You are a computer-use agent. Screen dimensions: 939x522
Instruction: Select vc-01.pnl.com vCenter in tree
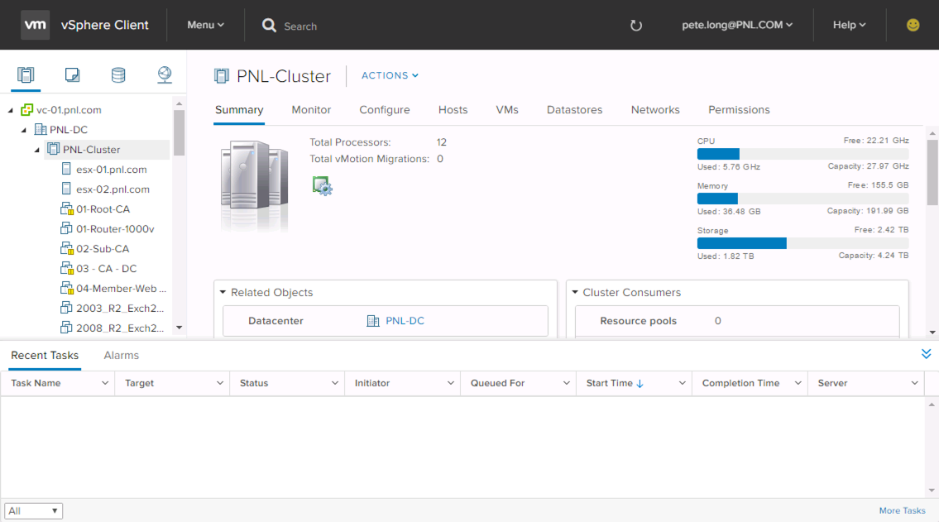tap(69, 109)
